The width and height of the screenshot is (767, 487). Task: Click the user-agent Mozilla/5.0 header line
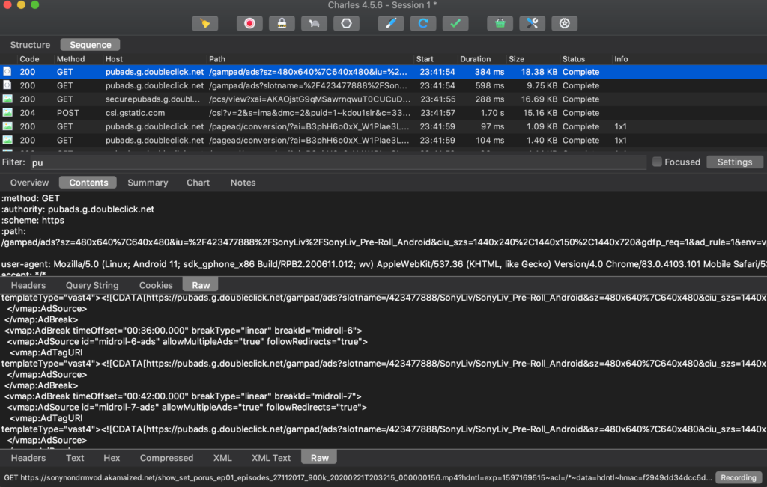[x=383, y=264]
